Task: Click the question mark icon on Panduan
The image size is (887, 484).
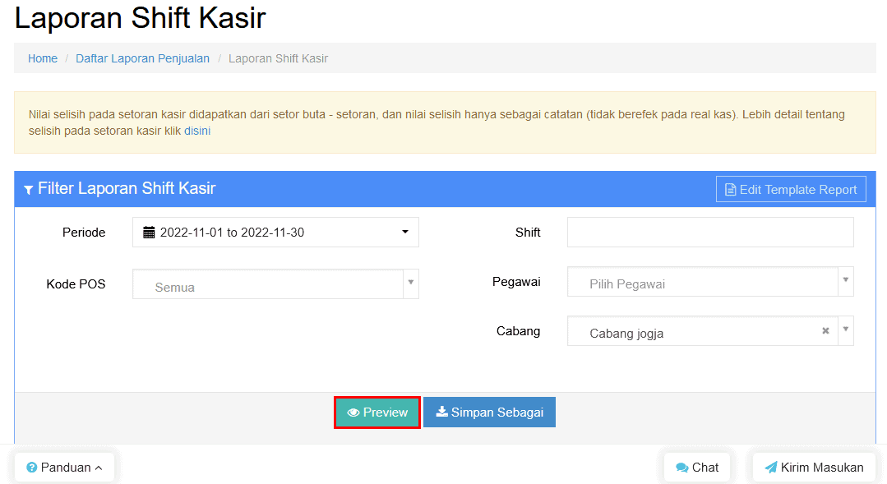Action: pyautogui.click(x=31, y=467)
